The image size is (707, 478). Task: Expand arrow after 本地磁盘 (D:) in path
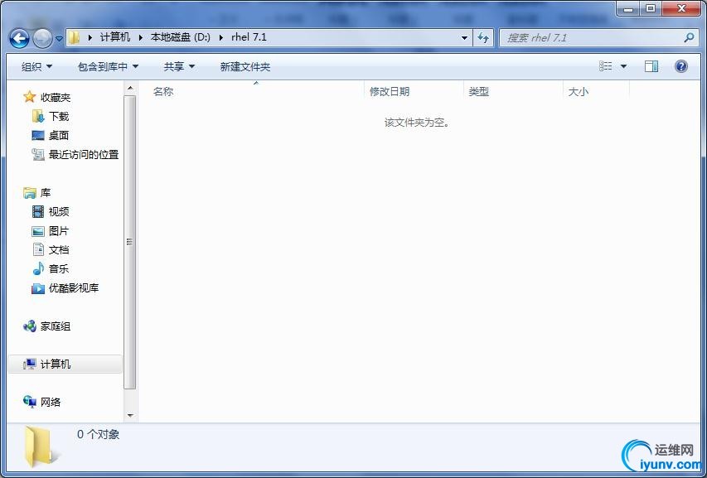221,38
